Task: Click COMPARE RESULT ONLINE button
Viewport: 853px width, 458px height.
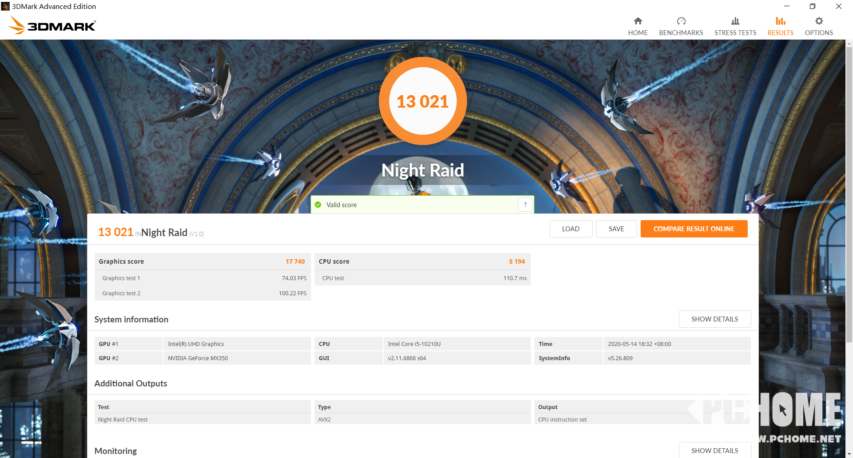Action: [x=694, y=229]
